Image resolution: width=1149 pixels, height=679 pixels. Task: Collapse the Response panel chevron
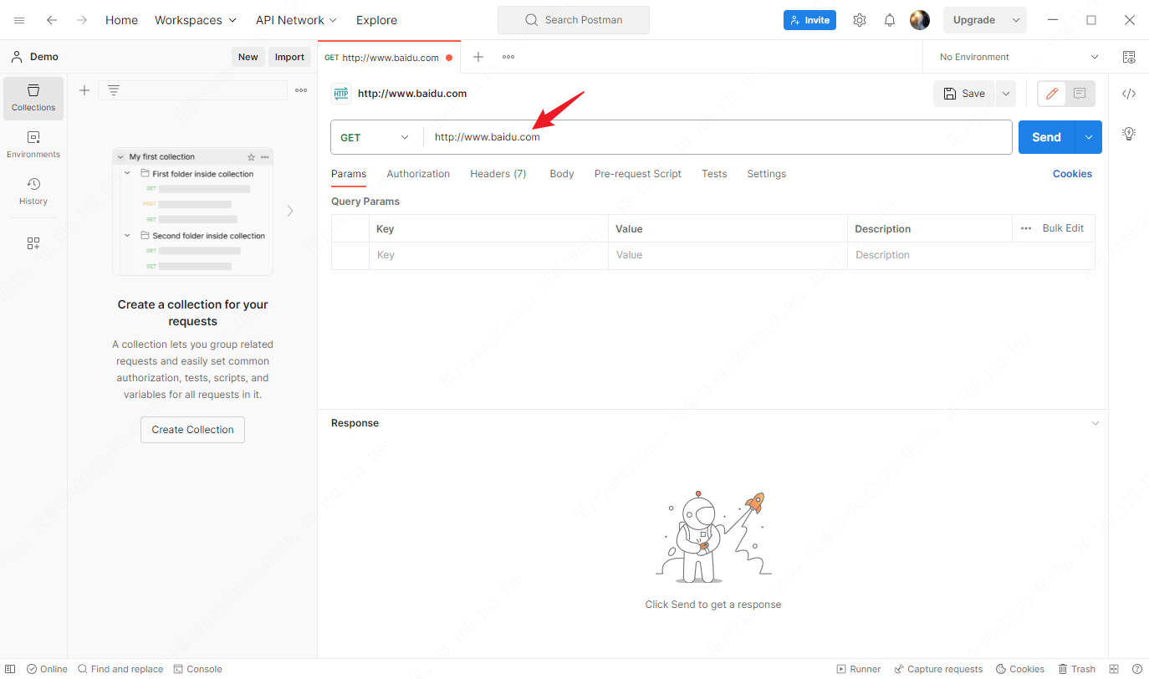[x=1095, y=423]
